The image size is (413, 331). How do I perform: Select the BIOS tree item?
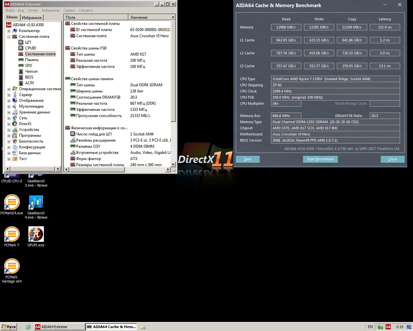coord(29,77)
